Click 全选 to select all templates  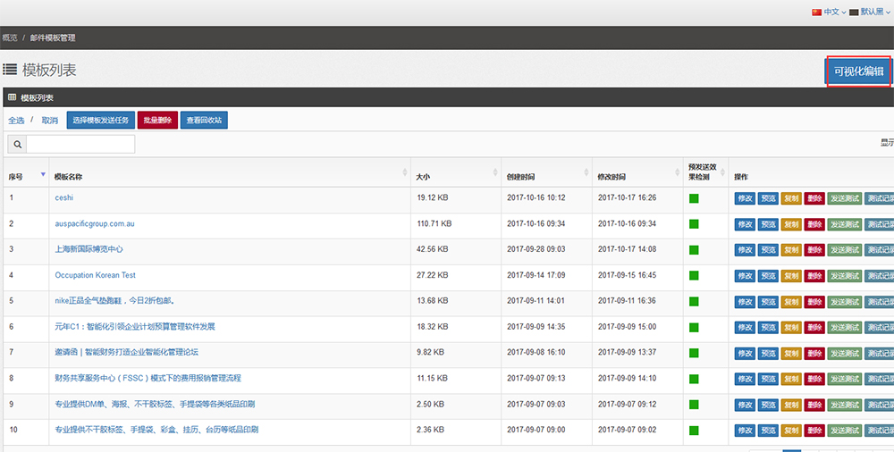click(x=16, y=121)
